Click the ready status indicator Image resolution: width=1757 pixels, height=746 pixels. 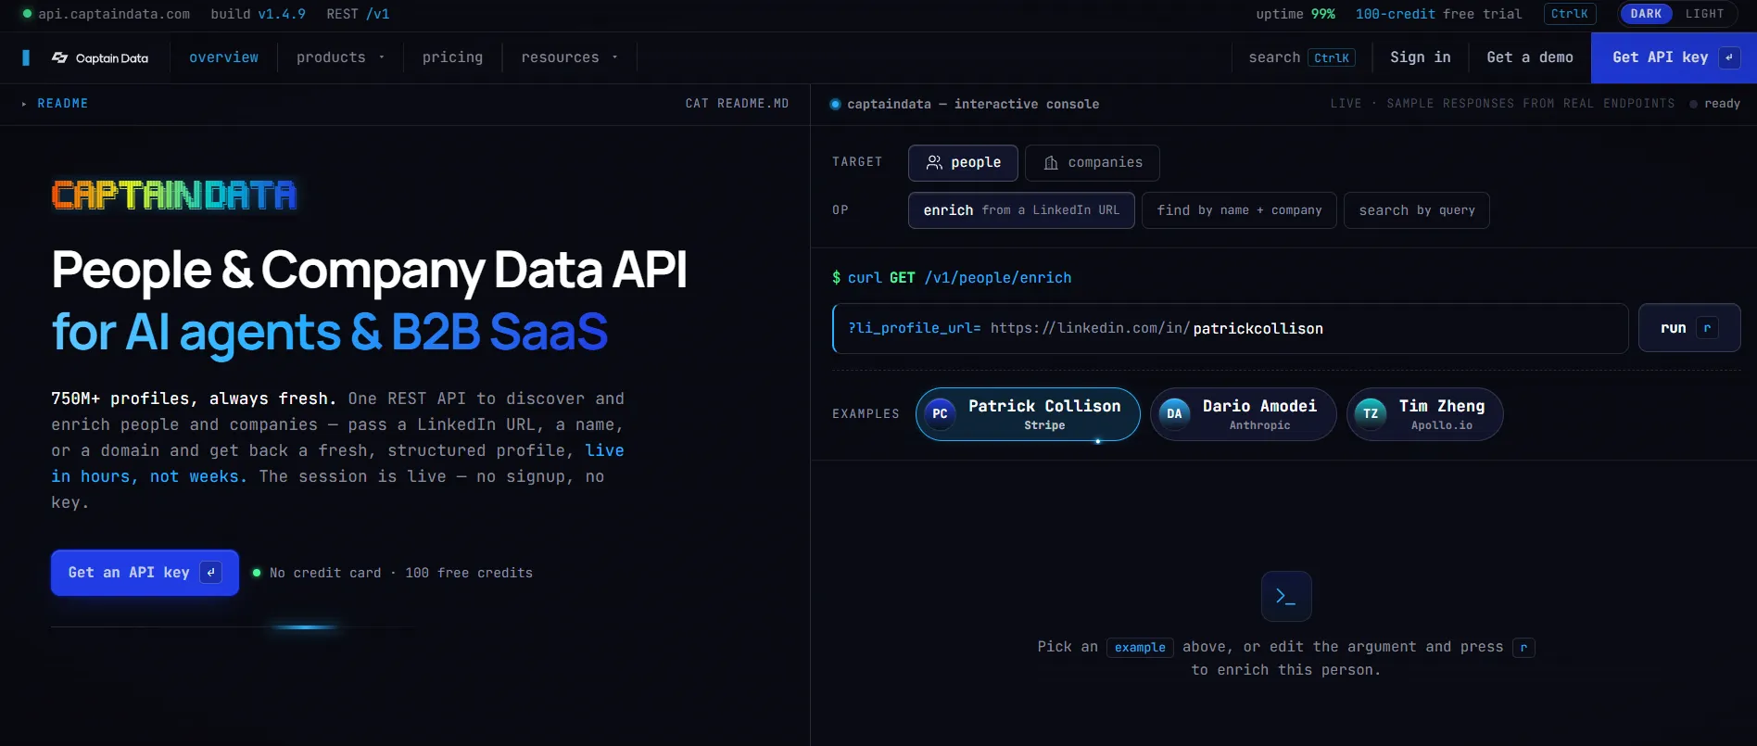[x=1714, y=104]
